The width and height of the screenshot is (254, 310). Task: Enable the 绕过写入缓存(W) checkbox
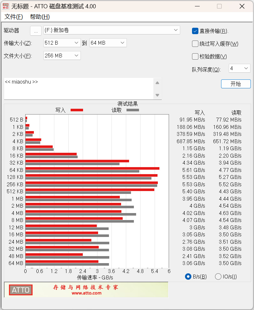pyautogui.click(x=195, y=44)
